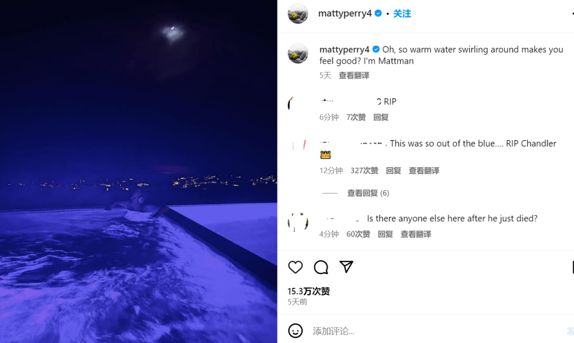Screen dimensions: 574x343
Task: Reply to the 'anyone else here' comment
Action: click(x=385, y=234)
